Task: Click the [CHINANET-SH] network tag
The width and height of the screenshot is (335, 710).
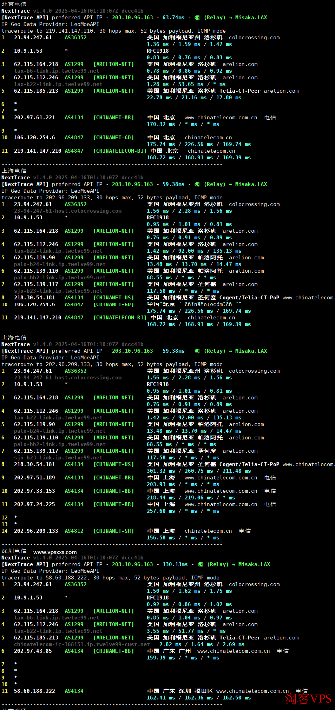Action: (x=114, y=531)
